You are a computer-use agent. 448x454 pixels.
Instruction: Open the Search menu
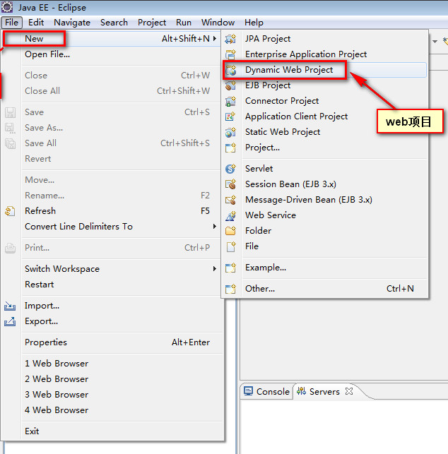coord(114,23)
